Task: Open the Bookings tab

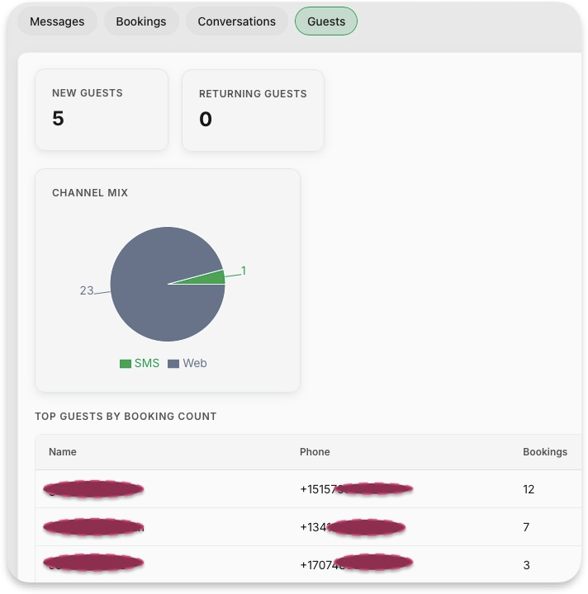Action: (140, 21)
